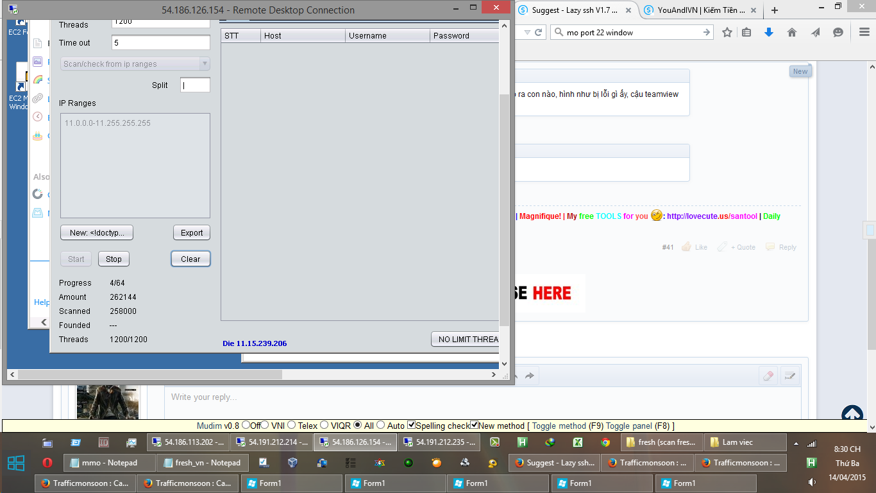Image resolution: width=876 pixels, height=493 pixels.
Task: Reload the page in Firefox
Action: click(x=539, y=33)
